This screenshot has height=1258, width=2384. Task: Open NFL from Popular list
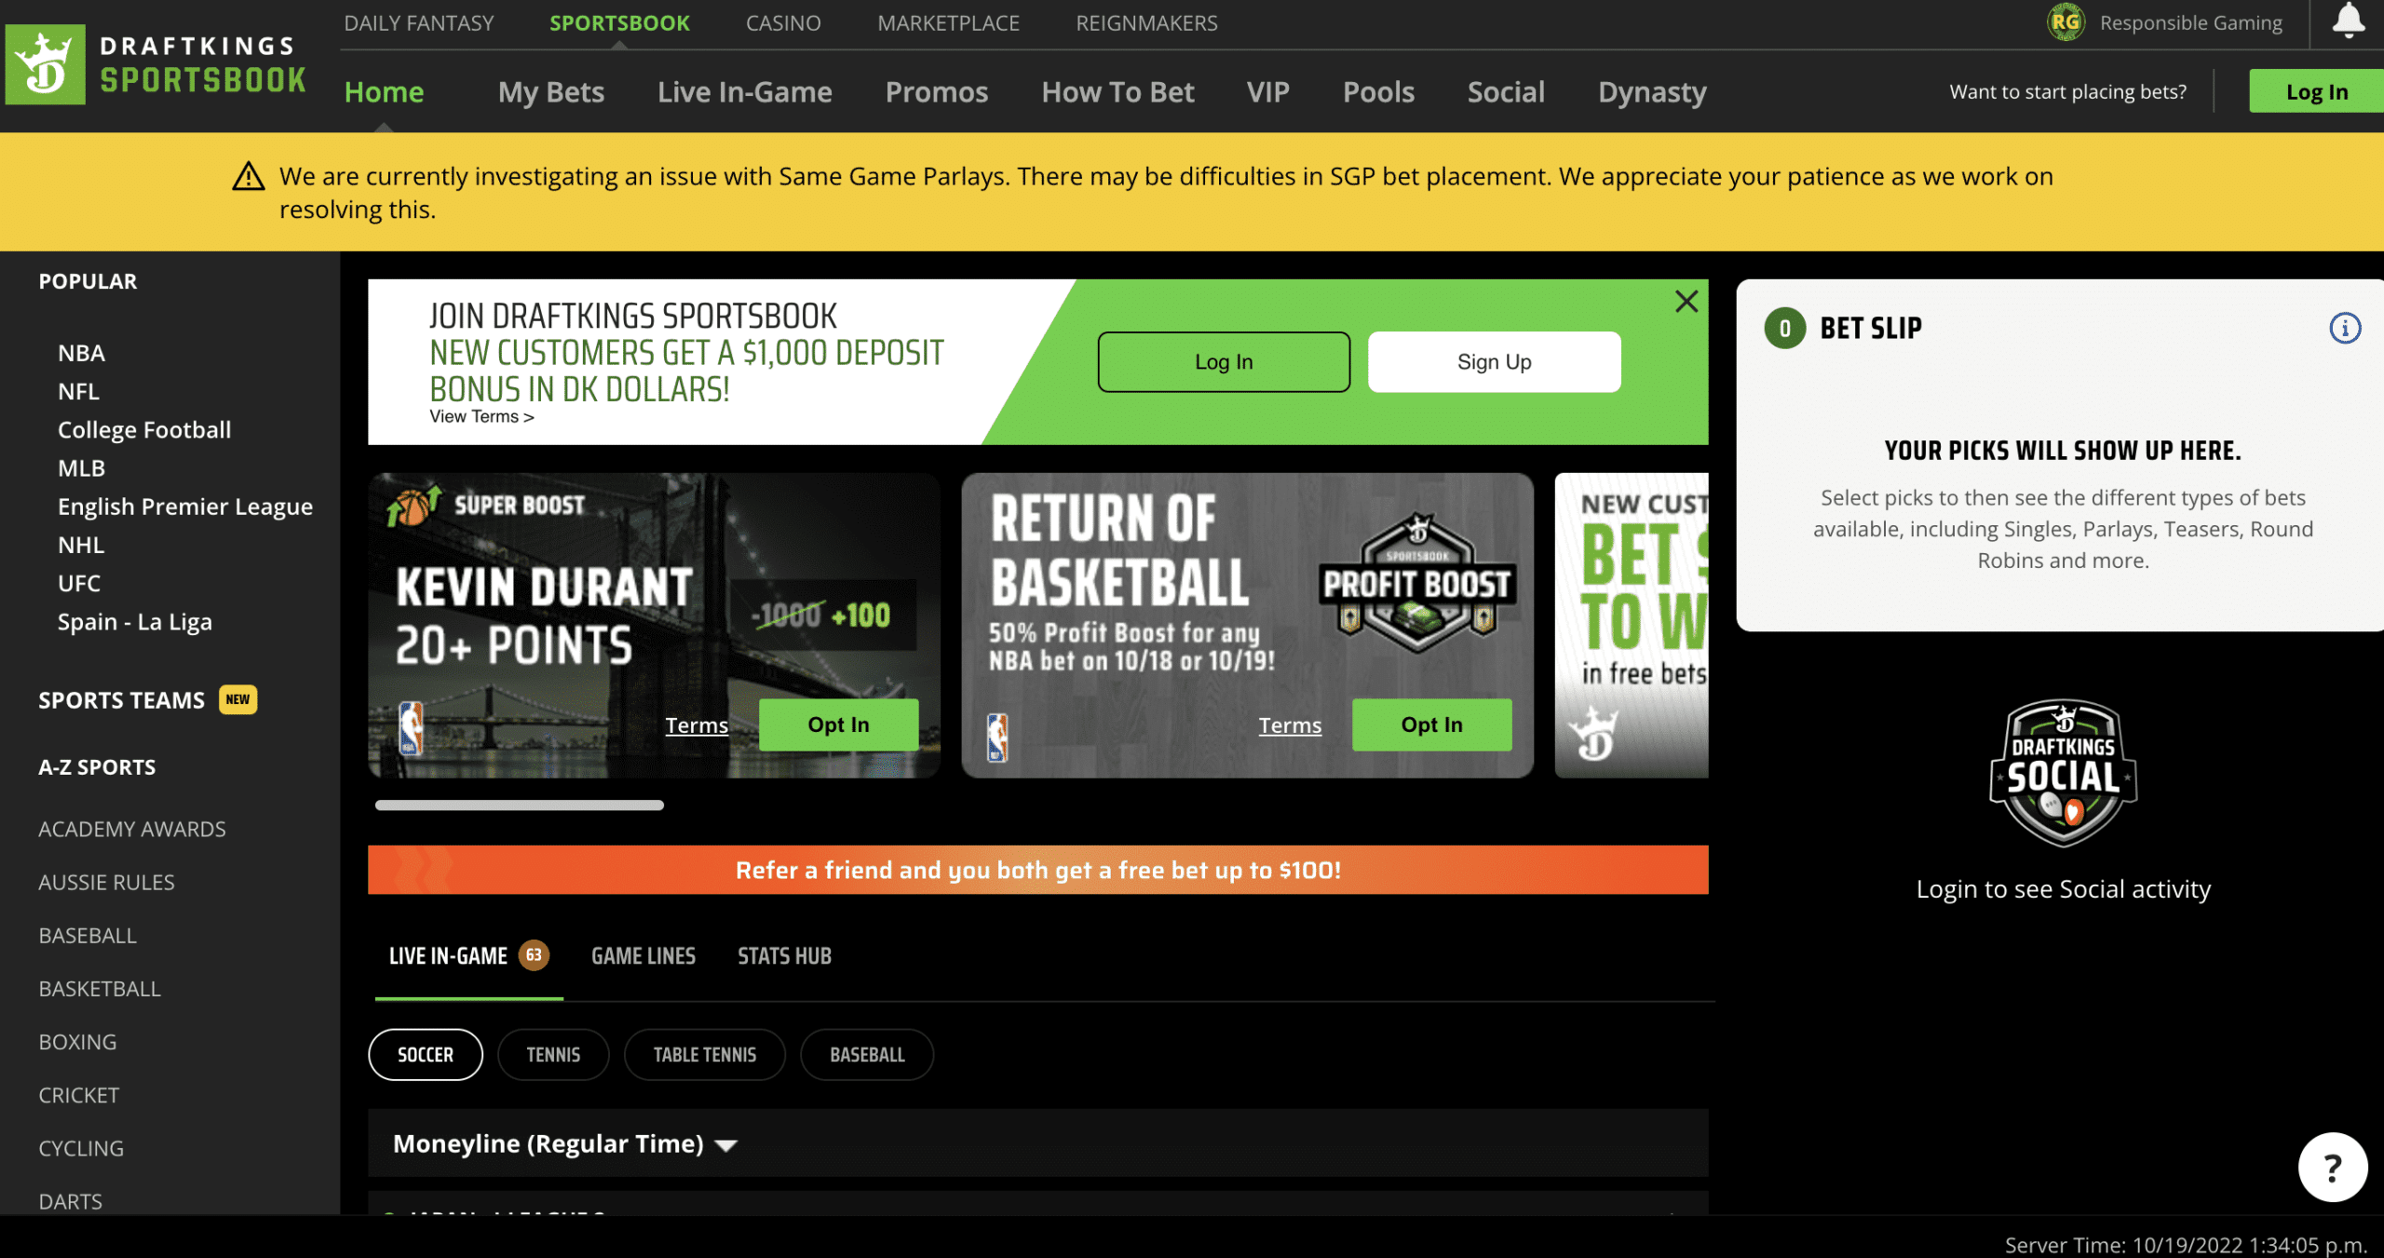[78, 391]
